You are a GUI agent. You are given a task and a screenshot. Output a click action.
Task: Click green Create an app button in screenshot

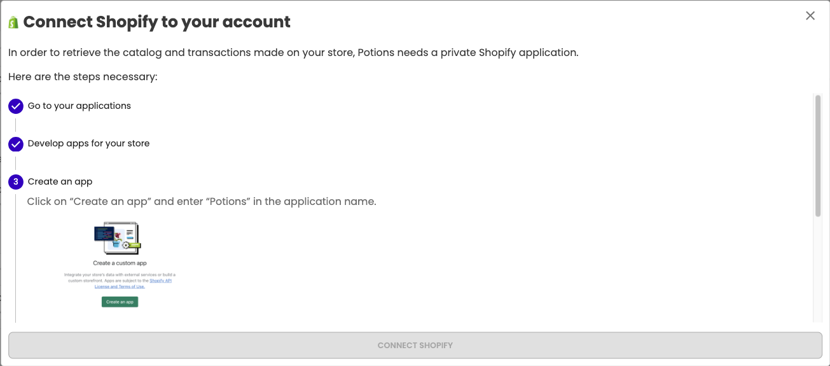120,302
